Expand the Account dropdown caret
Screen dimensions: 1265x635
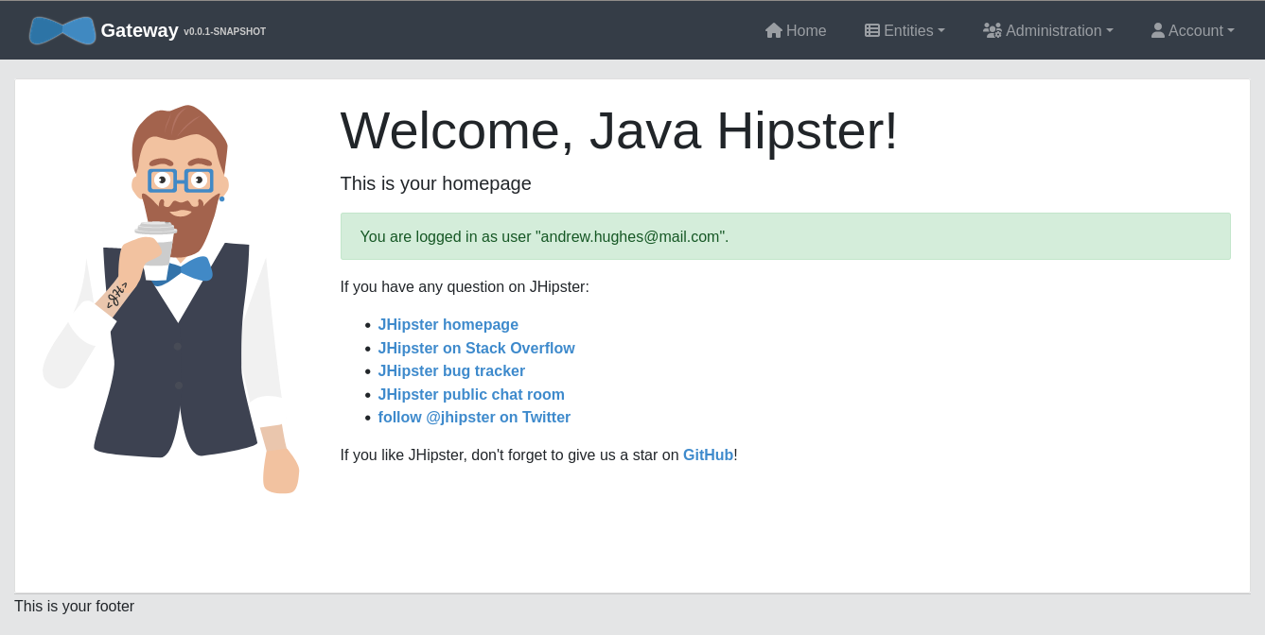[x=1231, y=30]
